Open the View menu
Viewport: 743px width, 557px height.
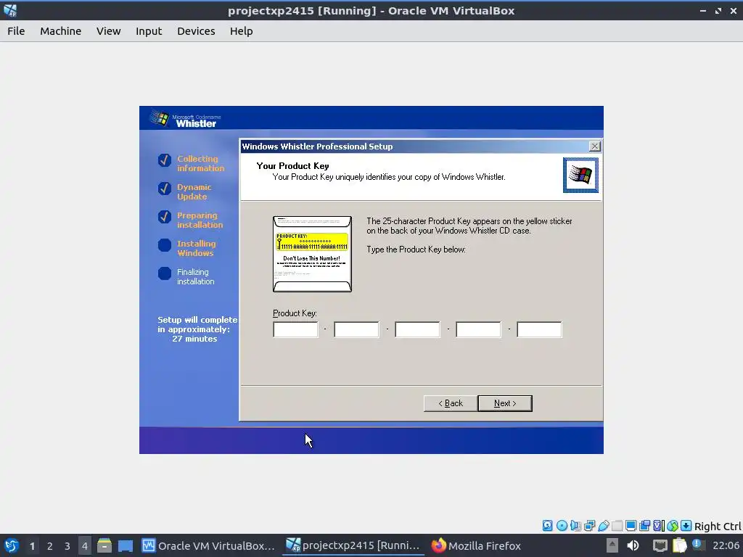pyautogui.click(x=109, y=30)
